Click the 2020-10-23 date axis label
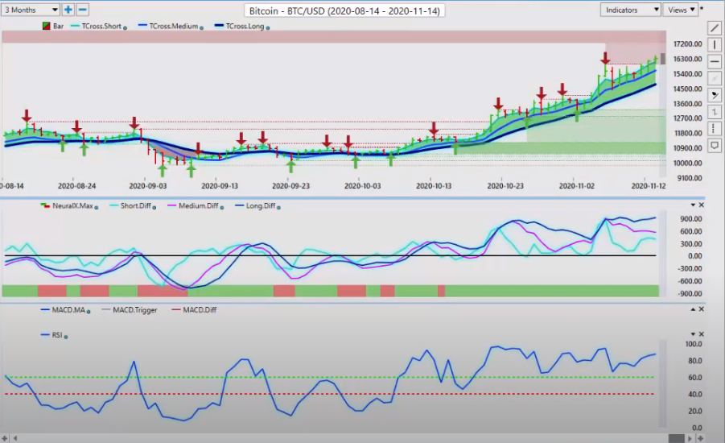 pos(505,185)
